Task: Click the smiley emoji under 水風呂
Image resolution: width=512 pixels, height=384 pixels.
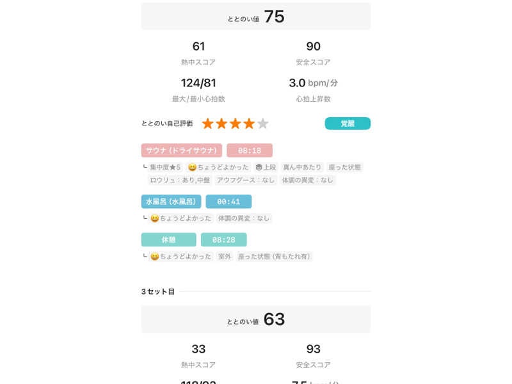Action: pos(155,218)
